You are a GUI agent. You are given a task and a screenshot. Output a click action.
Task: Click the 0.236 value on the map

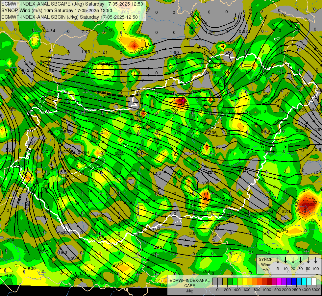(211, 133)
